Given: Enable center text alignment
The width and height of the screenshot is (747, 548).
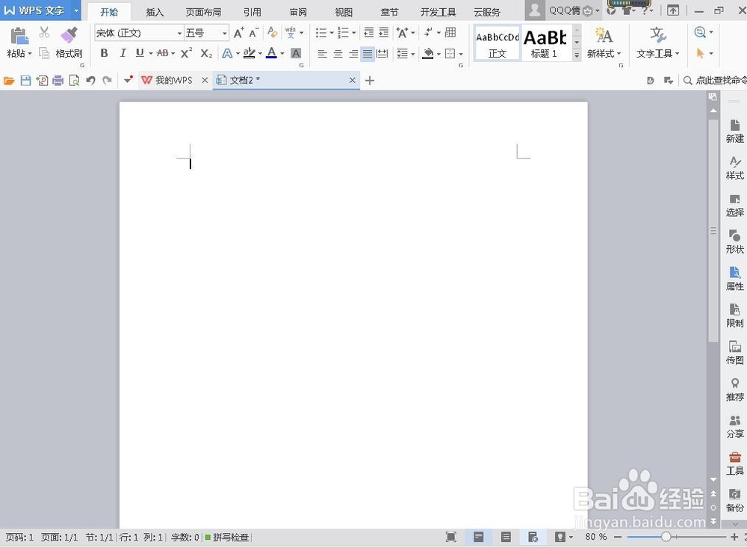Looking at the screenshot, I should click(x=337, y=53).
